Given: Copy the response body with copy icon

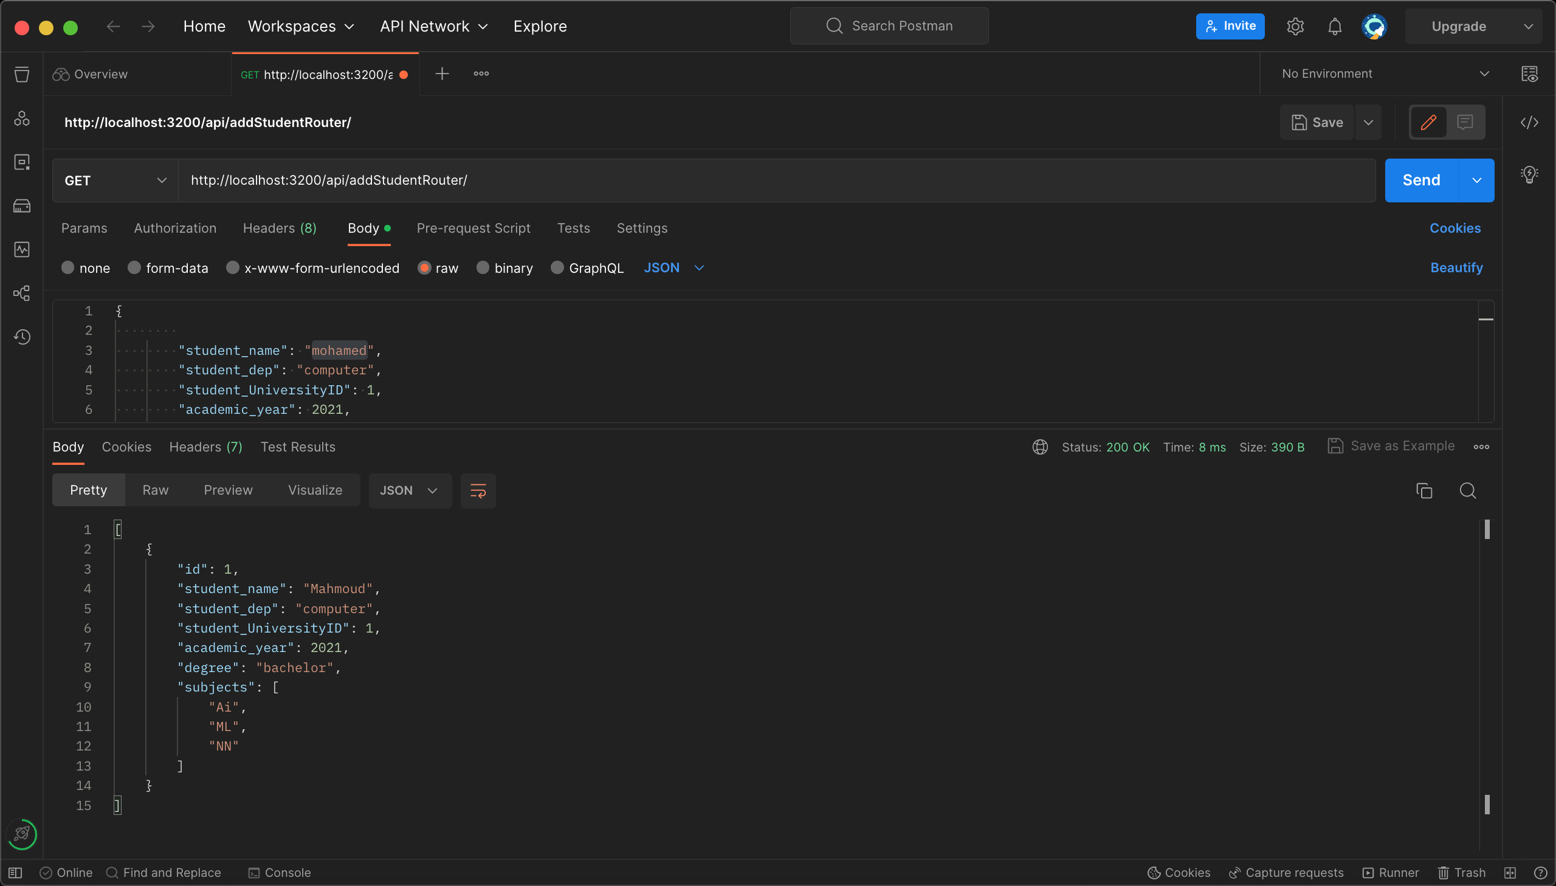Looking at the screenshot, I should (x=1424, y=490).
